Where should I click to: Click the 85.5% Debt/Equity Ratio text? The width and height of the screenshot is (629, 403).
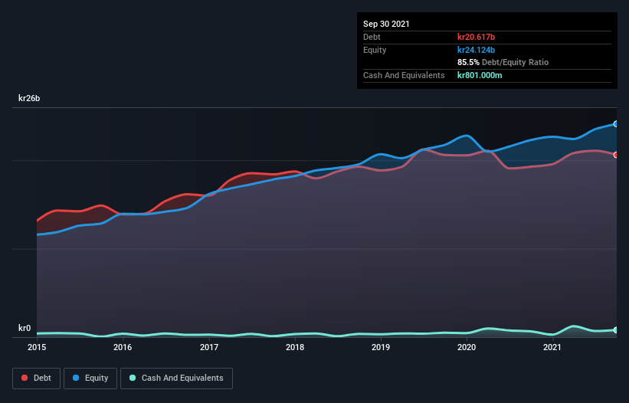[503, 62]
